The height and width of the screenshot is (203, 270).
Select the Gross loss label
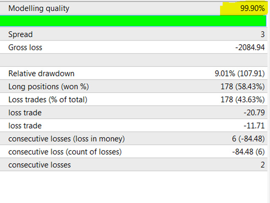25,47
